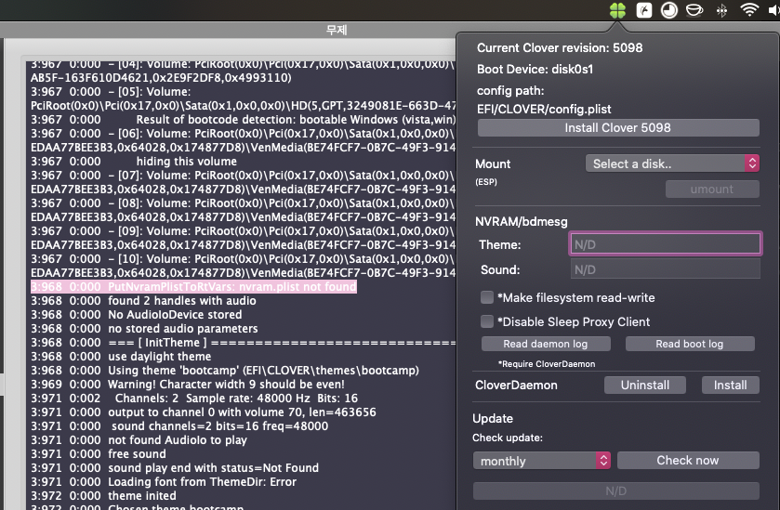The width and height of the screenshot is (780, 510).
Task: Click 'sound play end with status' line
Action: coord(175,468)
